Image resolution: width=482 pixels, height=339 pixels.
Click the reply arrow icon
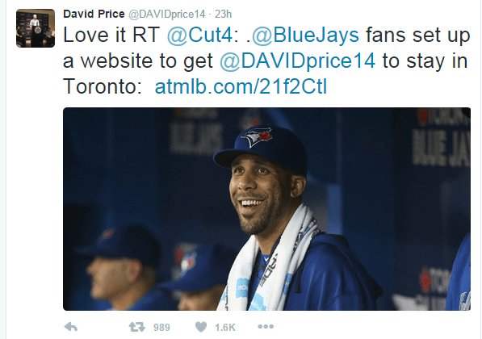click(x=71, y=327)
